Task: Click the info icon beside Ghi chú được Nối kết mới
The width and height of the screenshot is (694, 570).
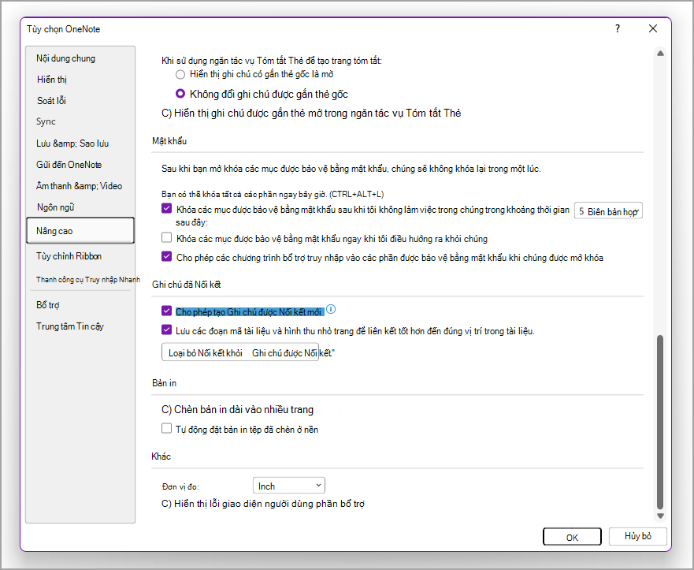Action: tap(331, 309)
